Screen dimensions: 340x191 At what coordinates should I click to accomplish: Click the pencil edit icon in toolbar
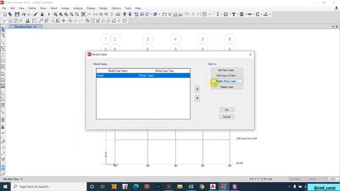pos(36,14)
